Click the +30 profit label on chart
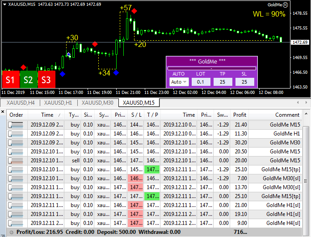Viewport: 311px width, 237px height. [x=72, y=38]
